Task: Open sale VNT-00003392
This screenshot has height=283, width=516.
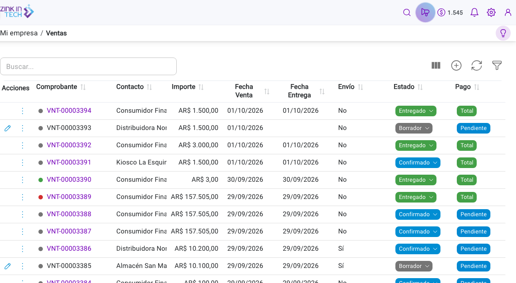Action: pos(69,145)
